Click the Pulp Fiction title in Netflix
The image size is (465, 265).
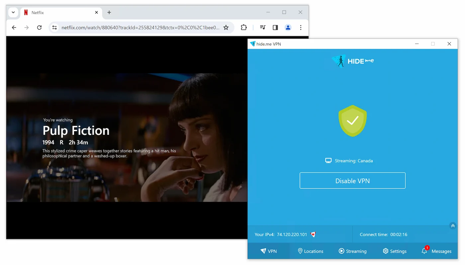76,131
